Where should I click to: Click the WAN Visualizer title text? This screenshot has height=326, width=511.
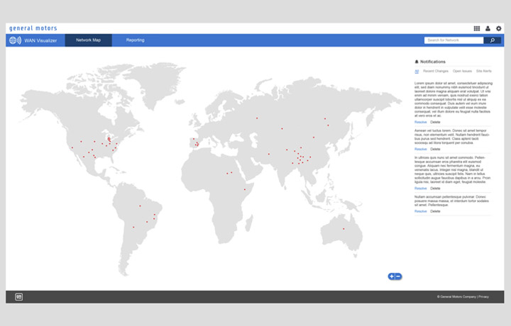point(40,40)
